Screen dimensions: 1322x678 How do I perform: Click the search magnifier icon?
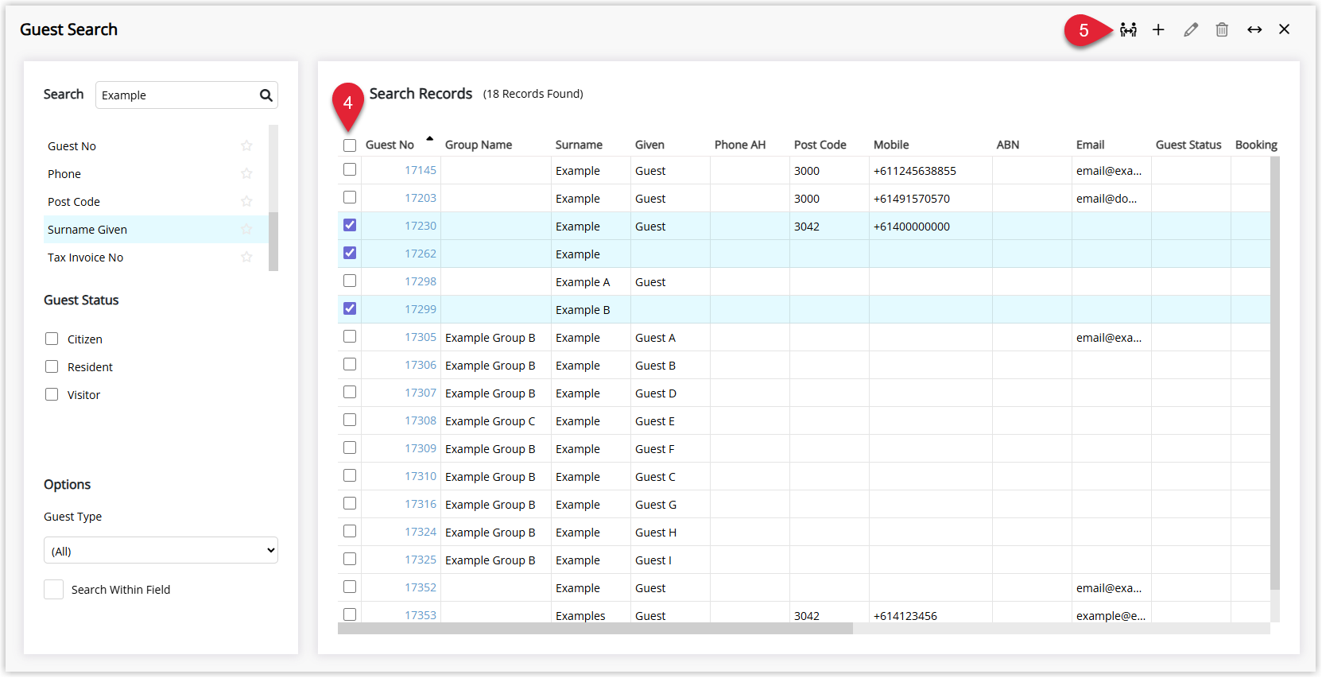coord(266,95)
